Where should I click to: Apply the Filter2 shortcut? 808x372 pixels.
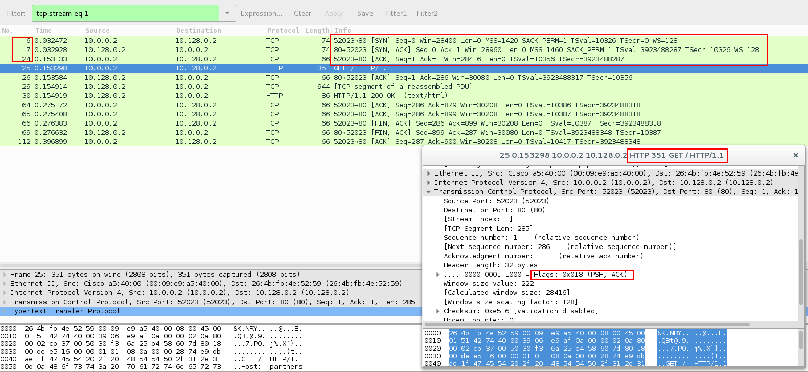point(427,13)
